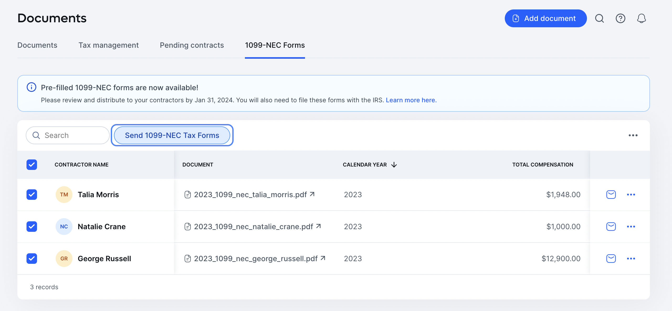The height and width of the screenshot is (311, 672).
Task: Click the Send 1099-NEC Tax Forms button
Action: (172, 135)
